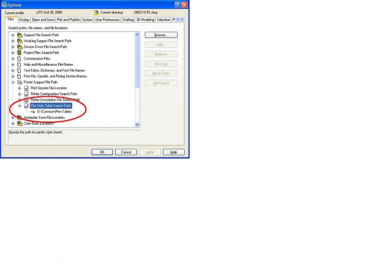Click the Move Up button
Viewport: 375px width, 265px height.
click(x=161, y=64)
